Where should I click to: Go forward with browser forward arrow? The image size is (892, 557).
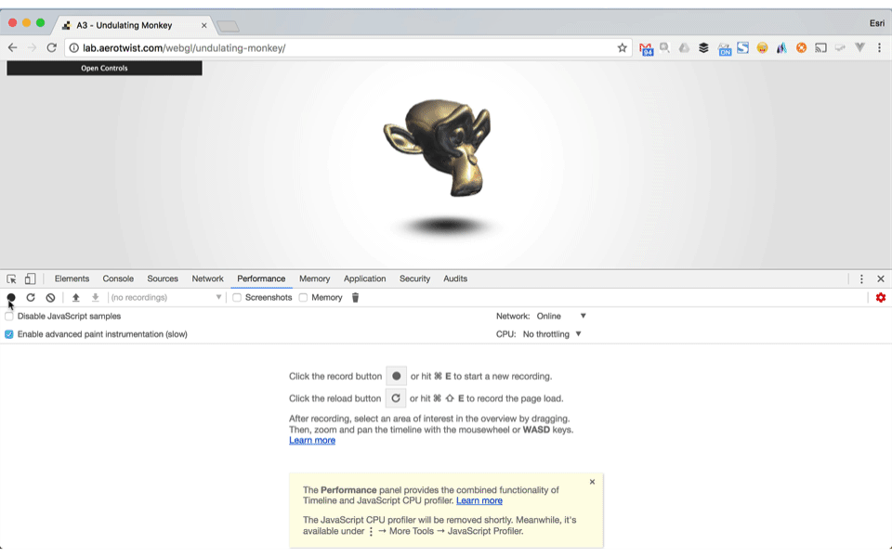click(x=32, y=47)
